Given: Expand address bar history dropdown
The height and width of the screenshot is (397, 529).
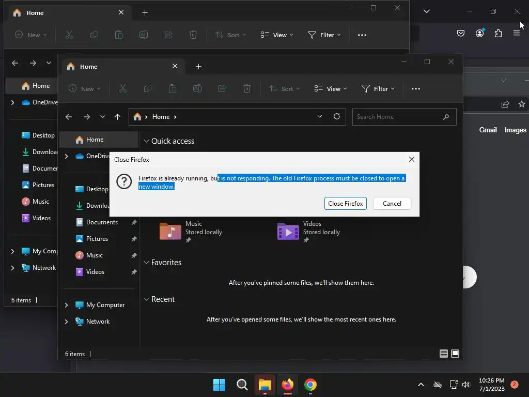Looking at the screenshot, I should [319, 116].
